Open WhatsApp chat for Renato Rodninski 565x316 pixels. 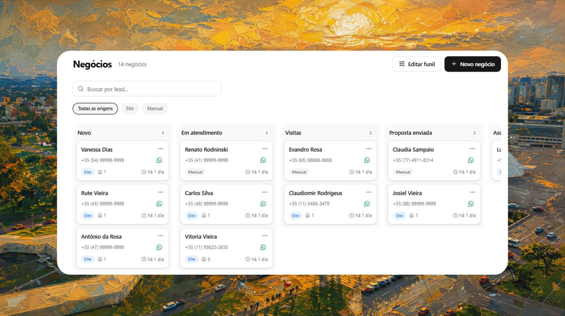[x=263, y=160]
